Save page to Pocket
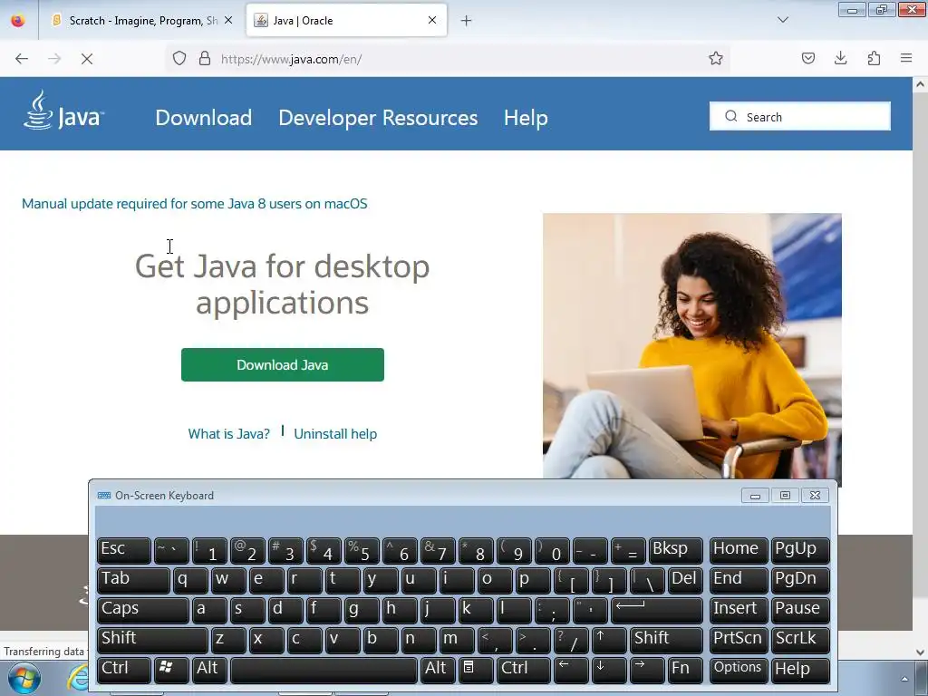Image resolution: width=928 pixels, height=696 pixels. click(807, 58)
